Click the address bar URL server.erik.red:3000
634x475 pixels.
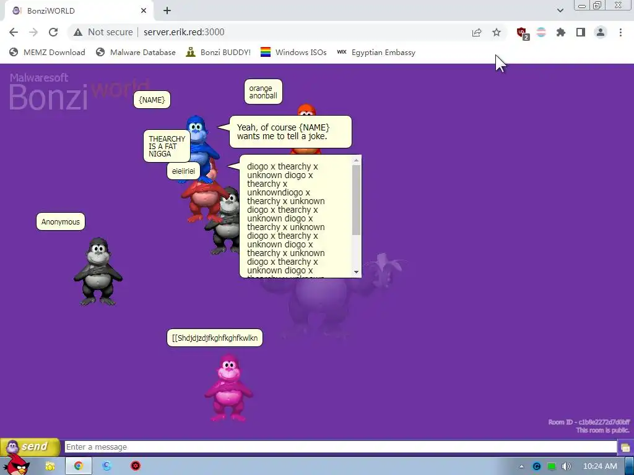click(x=184, y=32)
